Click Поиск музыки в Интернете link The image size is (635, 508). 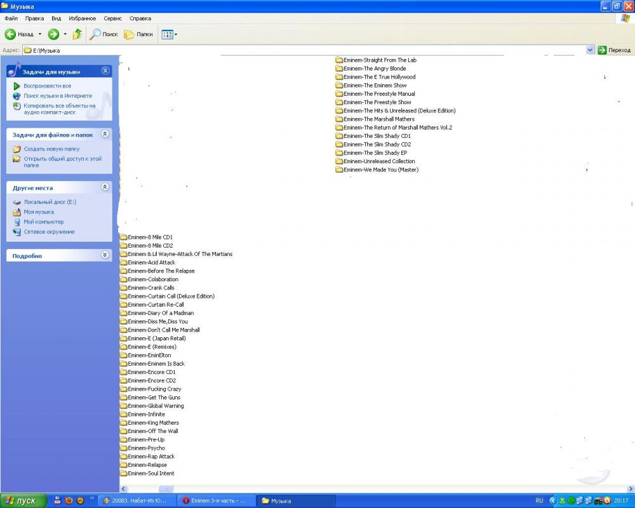coord(58,96)
